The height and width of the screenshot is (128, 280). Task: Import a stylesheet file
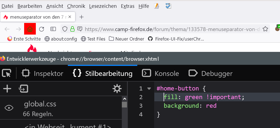click(24, 89)
